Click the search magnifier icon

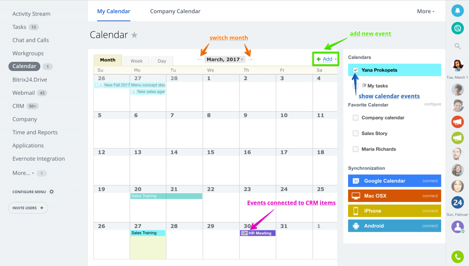(x=458, y=46)
